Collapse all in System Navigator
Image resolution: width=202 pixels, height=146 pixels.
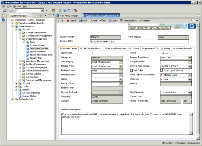coord(37,15)
